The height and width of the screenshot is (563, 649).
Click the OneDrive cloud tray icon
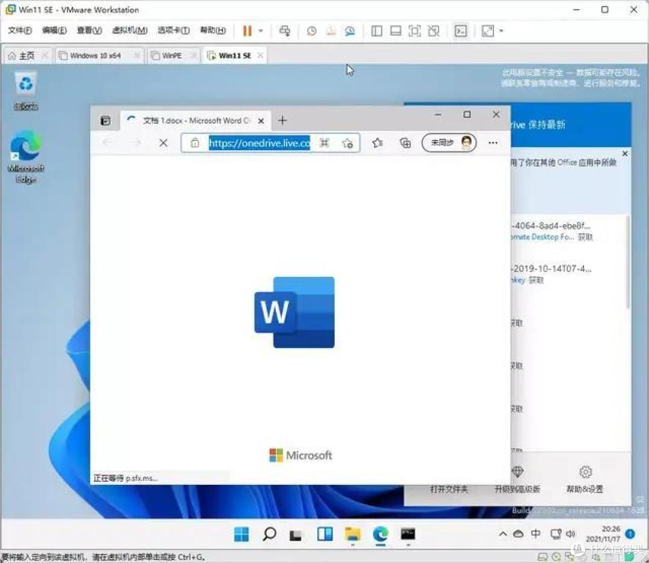coord(518,534)
